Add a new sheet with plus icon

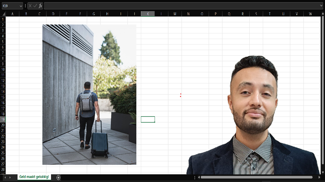[x=58, y=178]
